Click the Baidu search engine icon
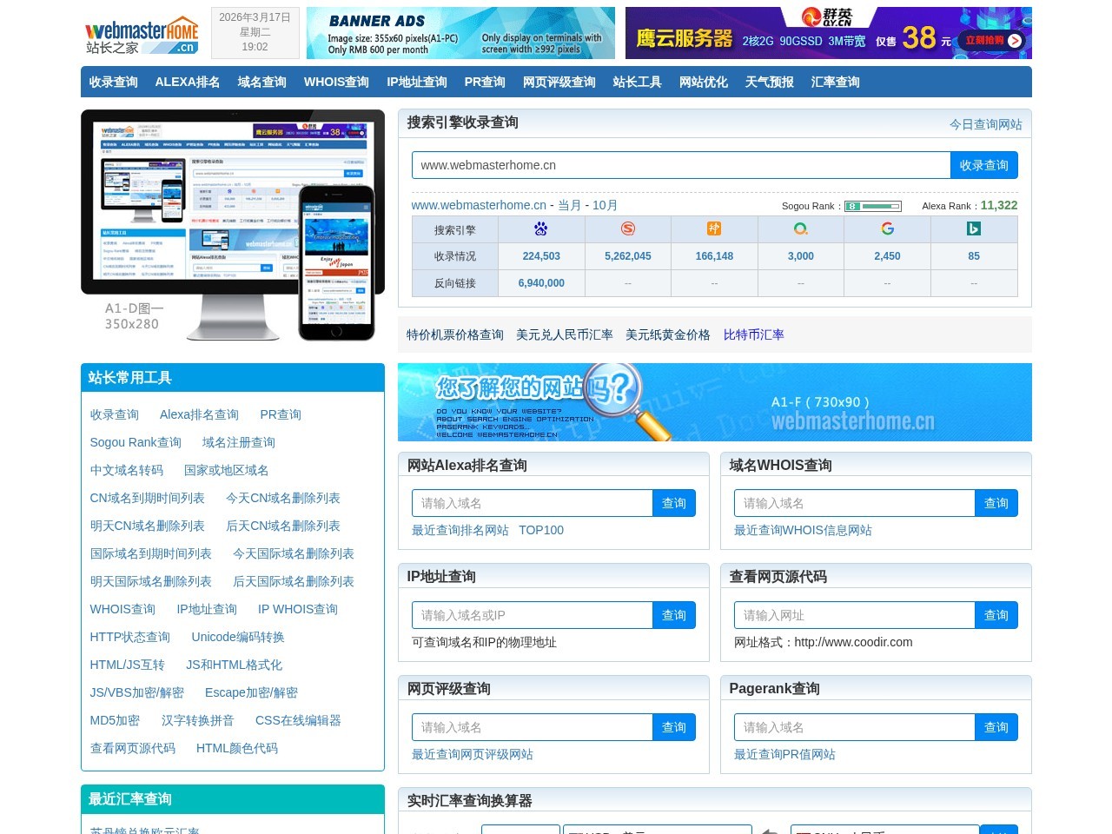The image size is (1112, 834). [540, 228]
